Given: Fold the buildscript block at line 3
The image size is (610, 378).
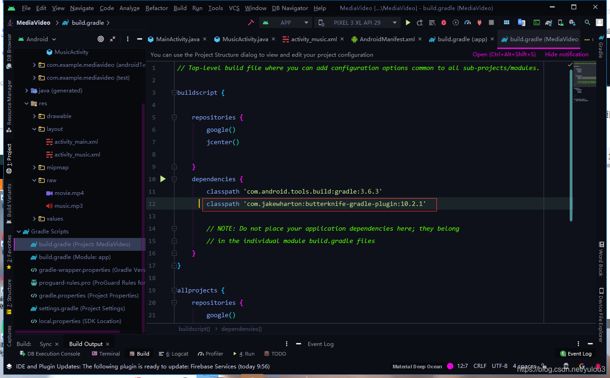Looking at the screenshot, I should pos(174,93).
